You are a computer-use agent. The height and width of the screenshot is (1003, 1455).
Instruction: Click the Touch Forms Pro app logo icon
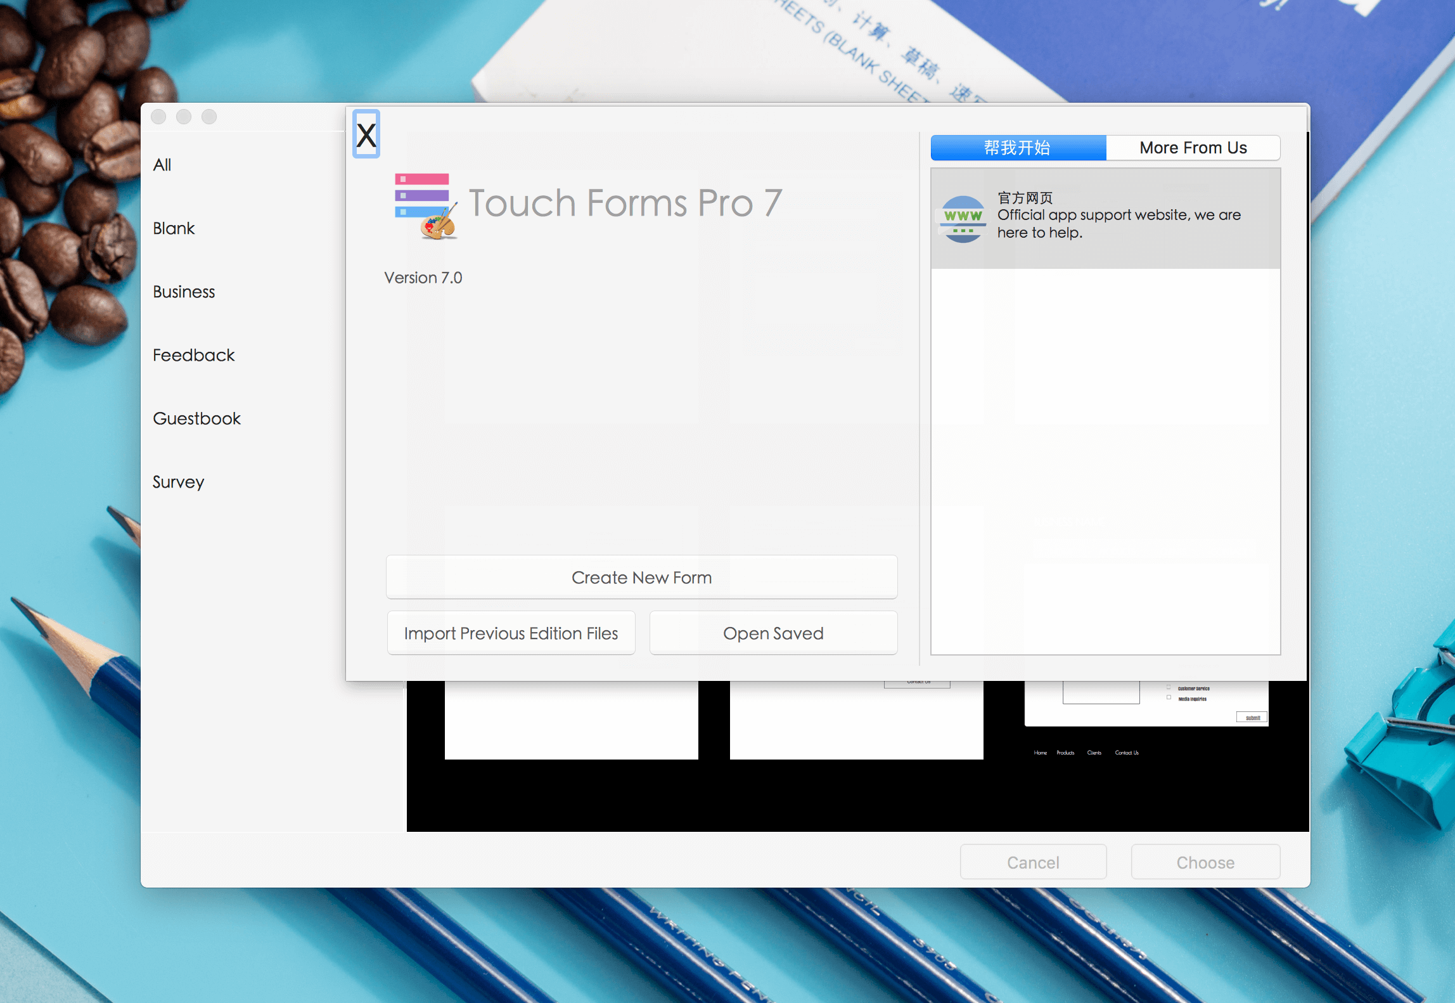[x=426, y=205]
